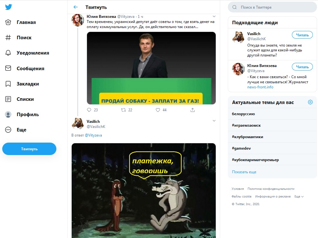Screen dimensions: 318x238
Task: Reply to Юлия Витязева's tweet
Action: 89,110
